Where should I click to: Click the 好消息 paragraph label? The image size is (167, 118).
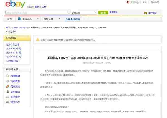pyautogui.click(x=48, y=83)
